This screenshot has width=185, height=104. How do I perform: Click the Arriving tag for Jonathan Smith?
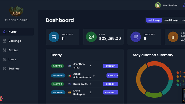[58, 66]
